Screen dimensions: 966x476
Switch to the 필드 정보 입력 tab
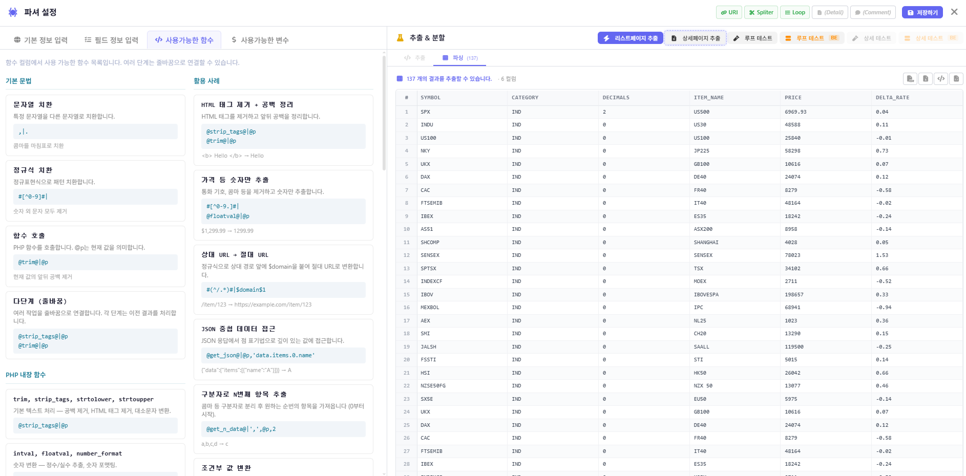coord(111,40)
